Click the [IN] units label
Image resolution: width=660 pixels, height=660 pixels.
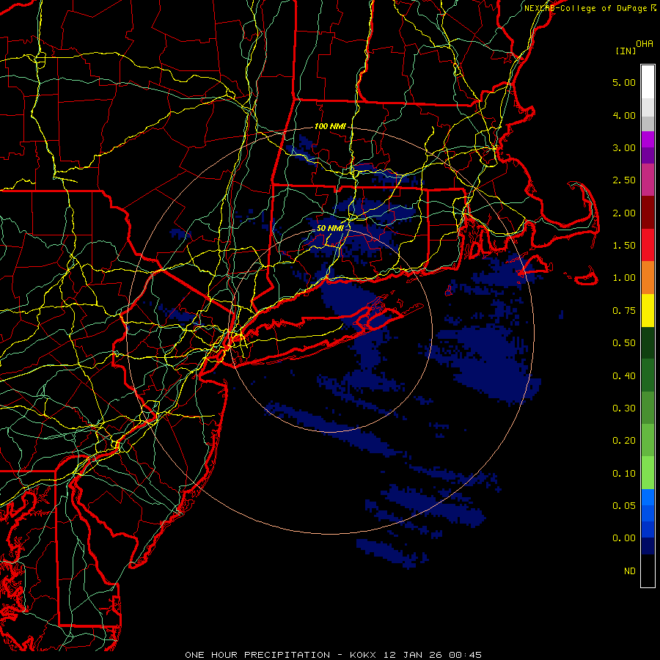[626, 51]
